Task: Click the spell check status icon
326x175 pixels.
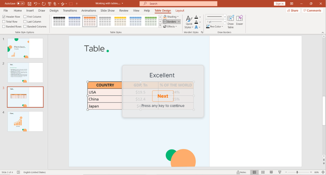Action: point(18,172)
